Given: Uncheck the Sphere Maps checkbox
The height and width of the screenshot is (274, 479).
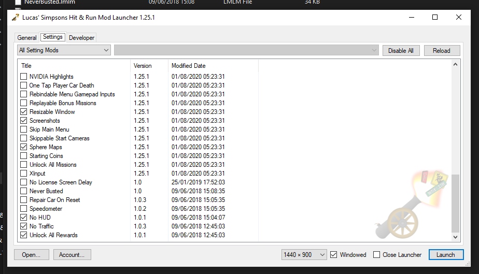Looking at the screenshot, I should (23, 147).
